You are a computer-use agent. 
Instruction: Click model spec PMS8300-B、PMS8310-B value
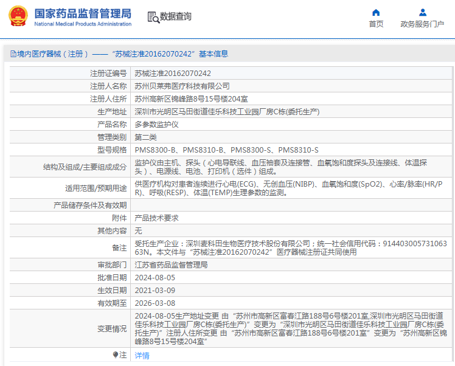[226, 150]
